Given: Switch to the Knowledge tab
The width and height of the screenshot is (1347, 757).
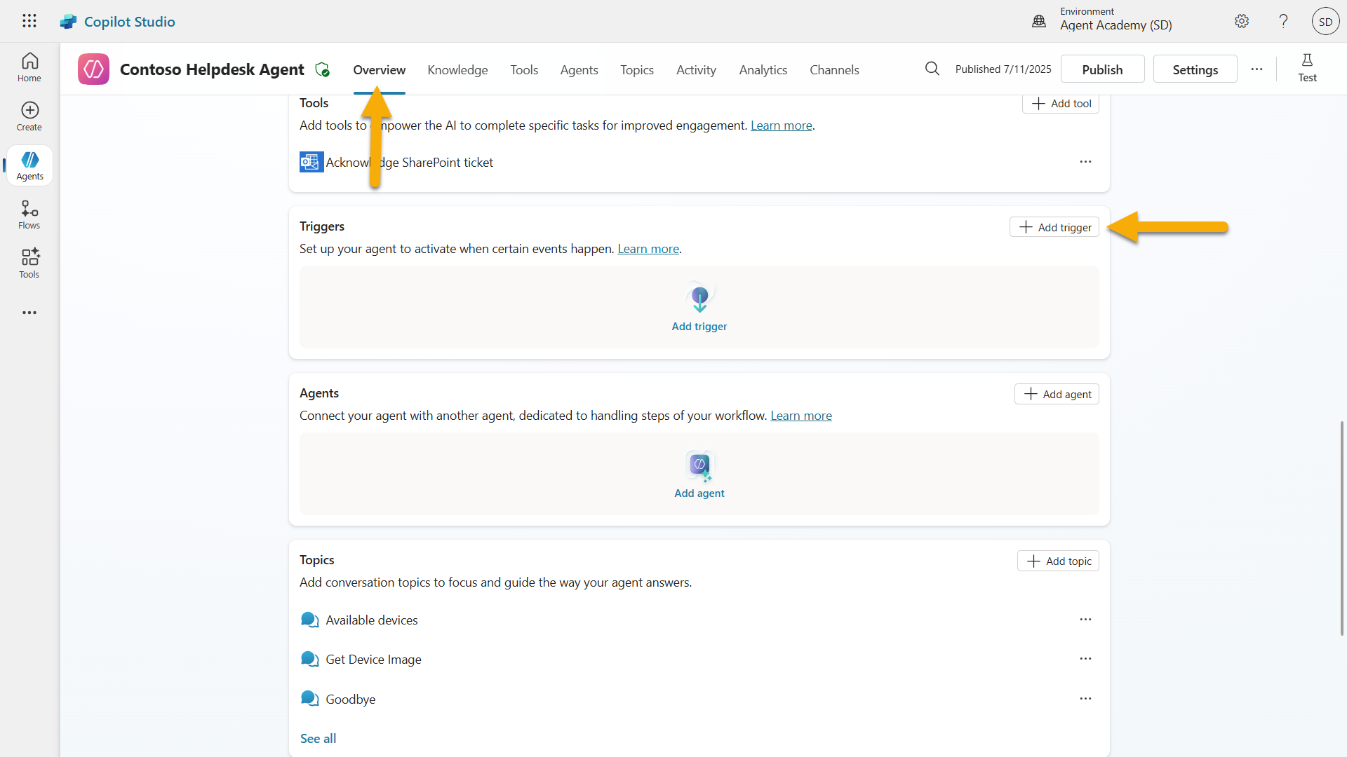Looking at the screenshot, I should (457, 69).
